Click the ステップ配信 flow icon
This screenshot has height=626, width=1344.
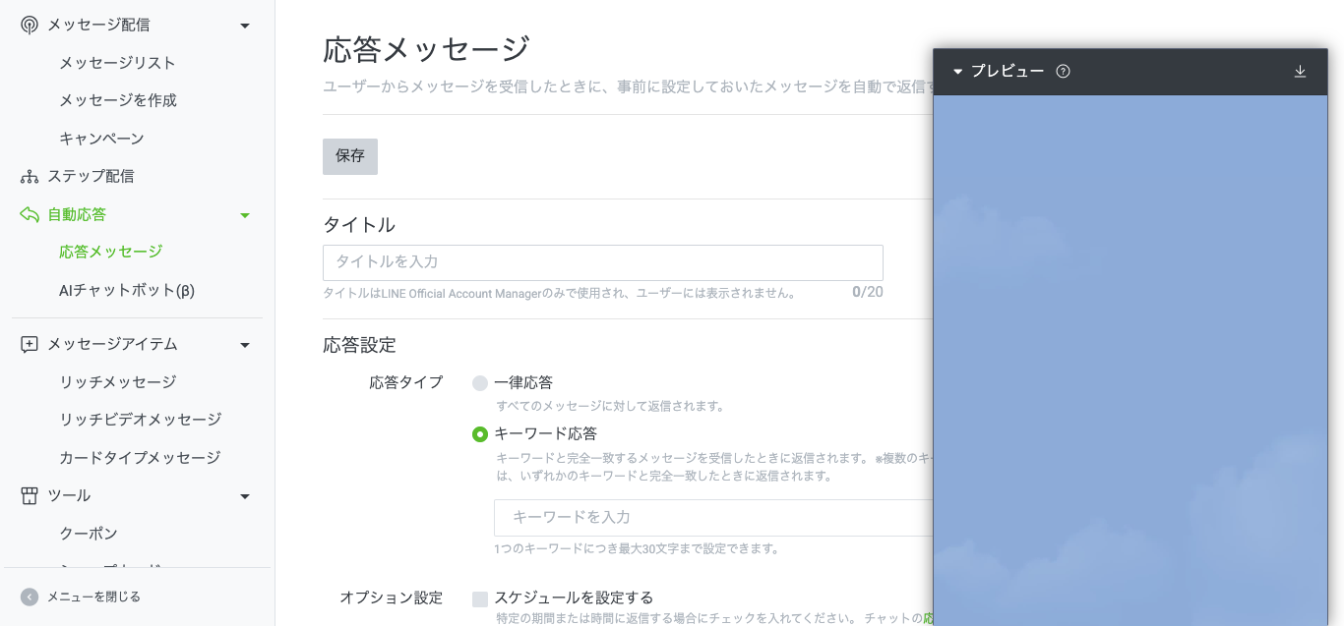point(30,177)
